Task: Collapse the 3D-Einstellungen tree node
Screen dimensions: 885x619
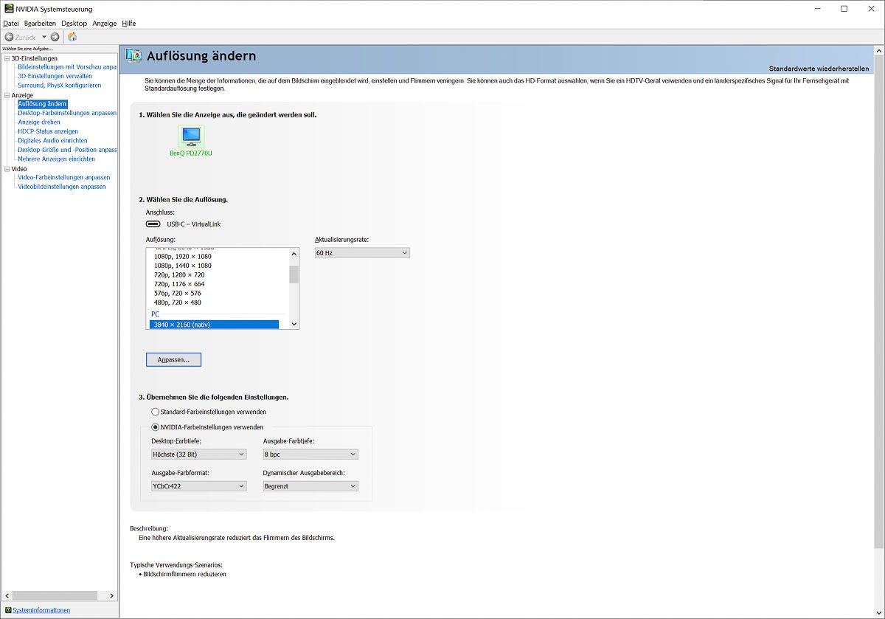Action: (x=7, y=58)
